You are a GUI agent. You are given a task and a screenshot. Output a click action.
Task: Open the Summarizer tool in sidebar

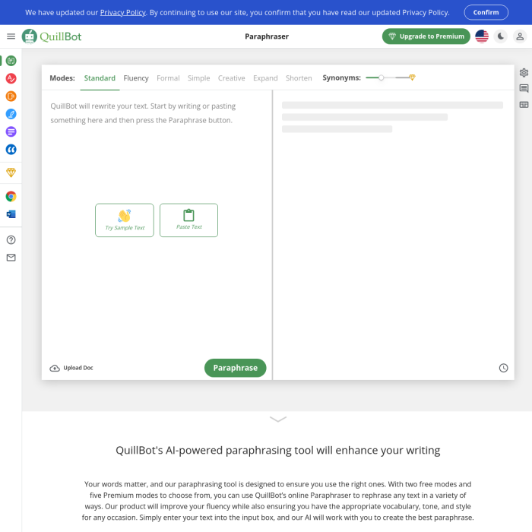coord(11,131)
